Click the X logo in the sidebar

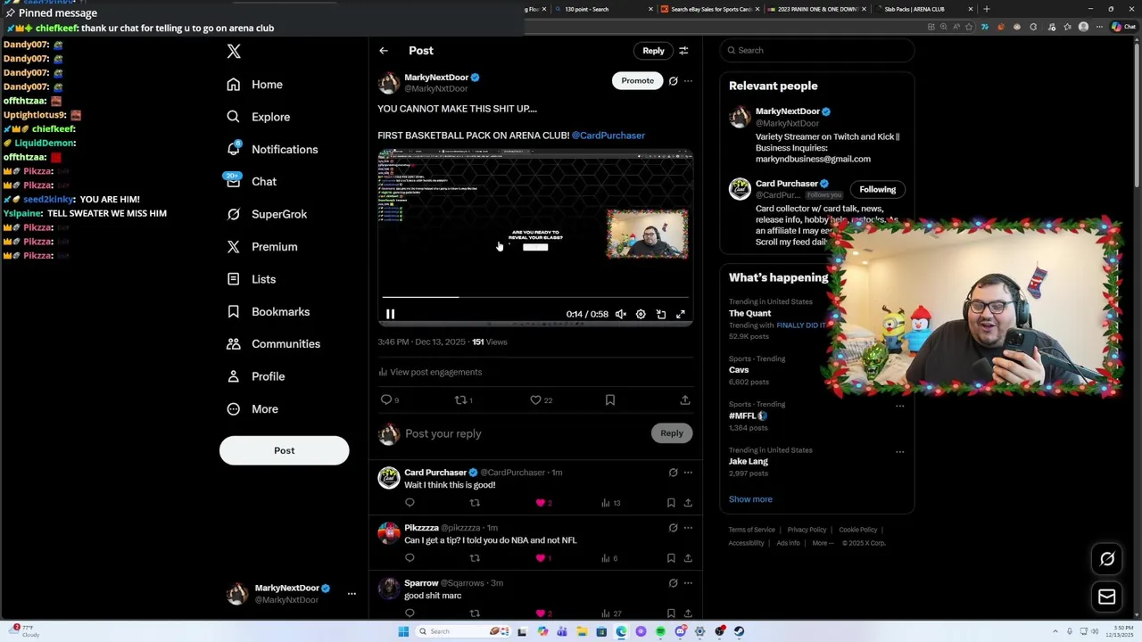(x=234, y=51)
